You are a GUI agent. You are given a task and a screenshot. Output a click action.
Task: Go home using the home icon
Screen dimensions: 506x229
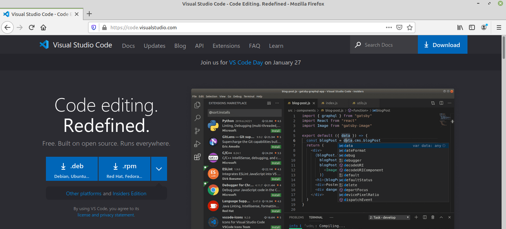click(x=43, y=27)
